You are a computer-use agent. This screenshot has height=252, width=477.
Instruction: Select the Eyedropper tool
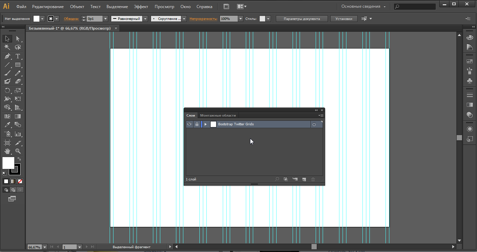coord(7,125)
